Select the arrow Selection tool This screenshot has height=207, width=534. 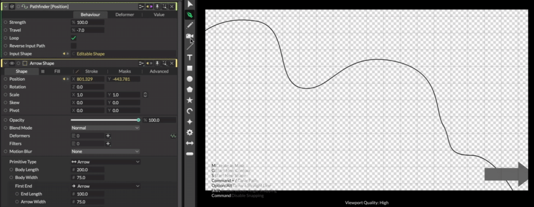pos(190,4)
